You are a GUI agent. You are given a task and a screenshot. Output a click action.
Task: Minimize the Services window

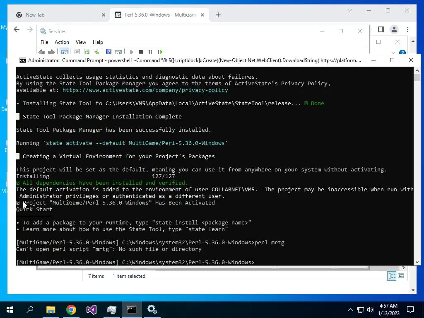tap(322, 31)
